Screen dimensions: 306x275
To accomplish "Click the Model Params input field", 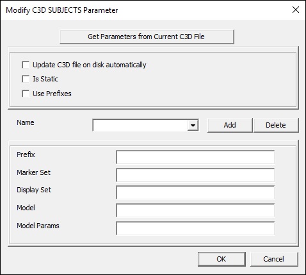I will click(195, 228).
